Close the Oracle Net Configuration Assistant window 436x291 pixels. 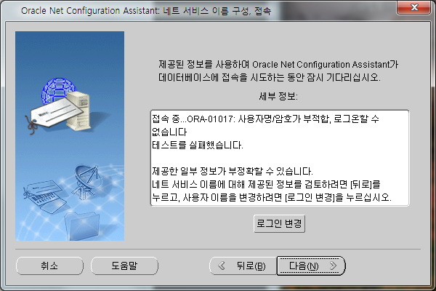[413, 7]
